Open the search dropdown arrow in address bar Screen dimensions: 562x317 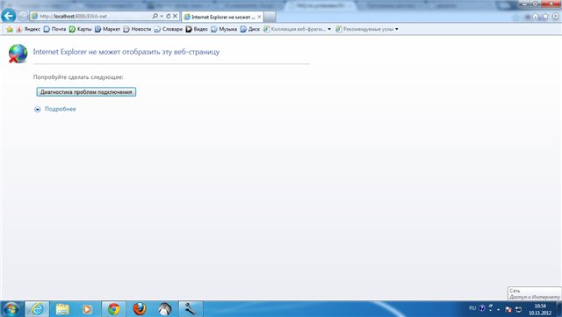tap(162, 16)
